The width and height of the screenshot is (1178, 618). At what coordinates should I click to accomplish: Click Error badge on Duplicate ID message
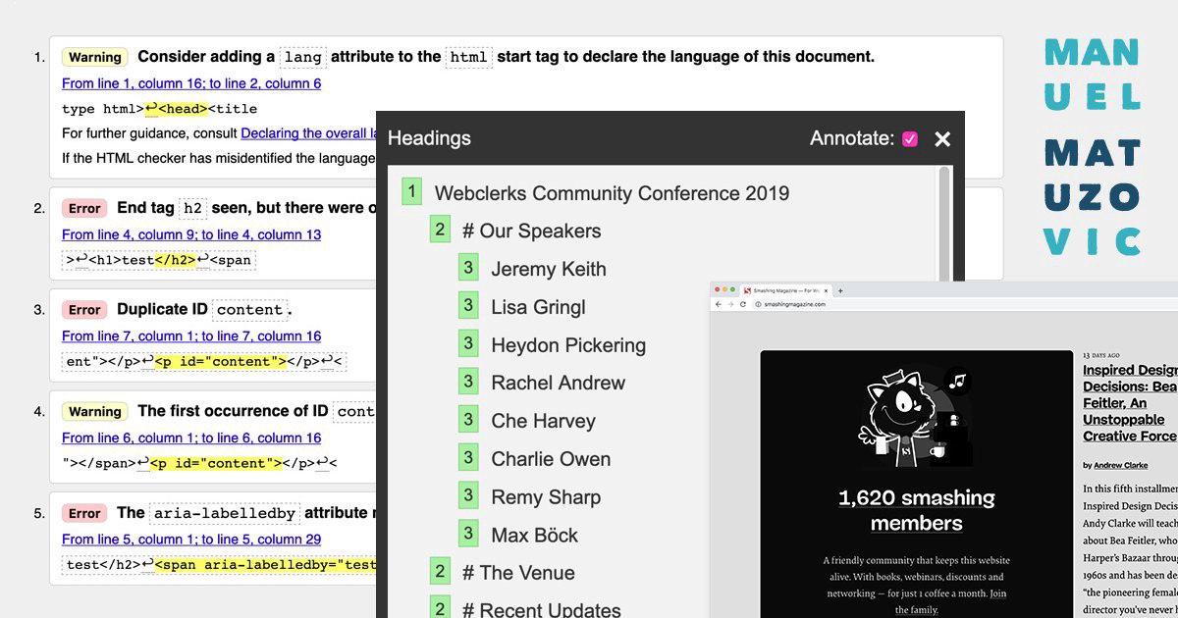tap(84, 310)
